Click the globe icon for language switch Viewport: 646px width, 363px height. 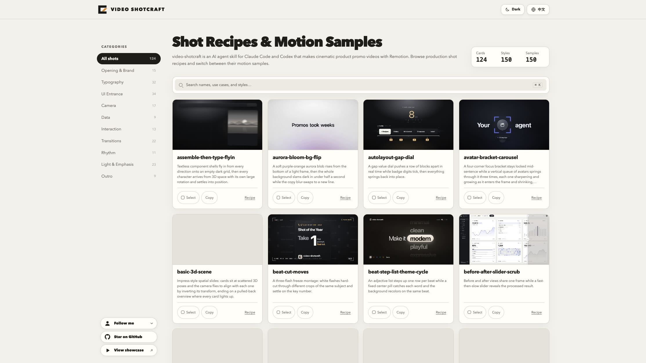(533, 10)
